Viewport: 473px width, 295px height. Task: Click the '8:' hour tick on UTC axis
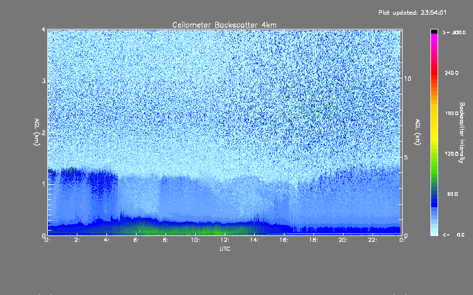point(166,240)
